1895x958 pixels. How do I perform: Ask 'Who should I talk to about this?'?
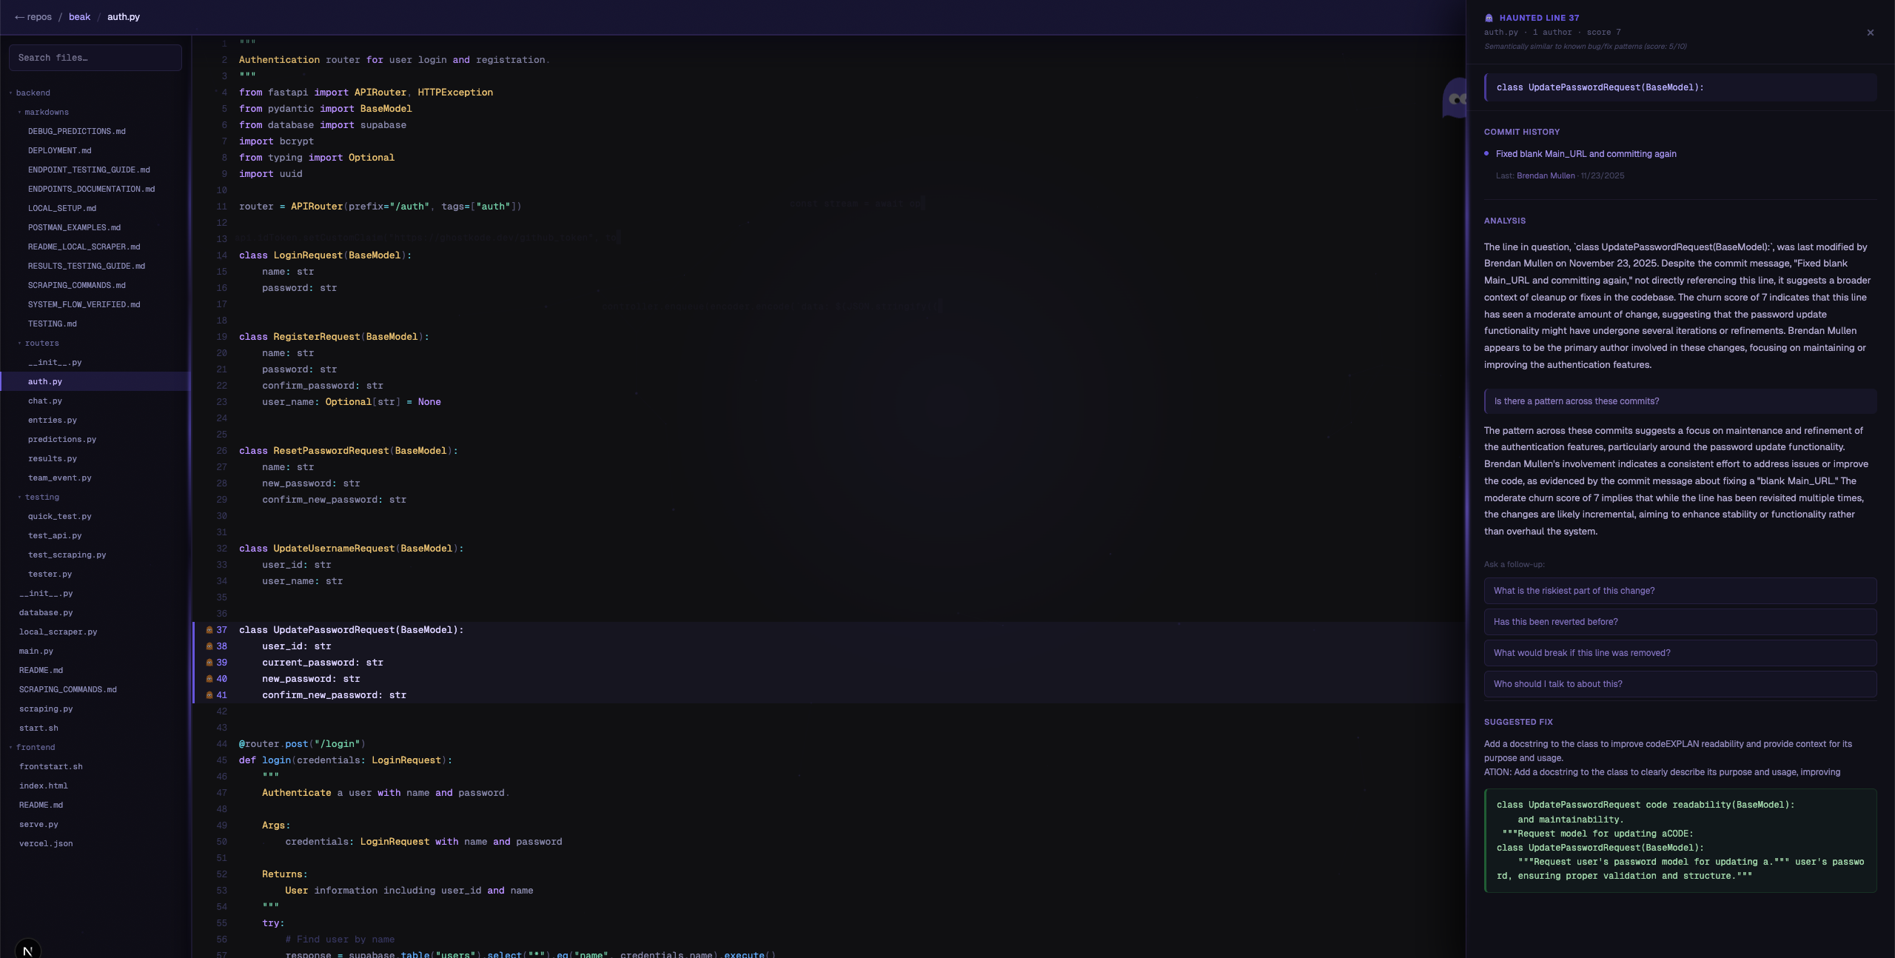click(x=1680, y=684)
